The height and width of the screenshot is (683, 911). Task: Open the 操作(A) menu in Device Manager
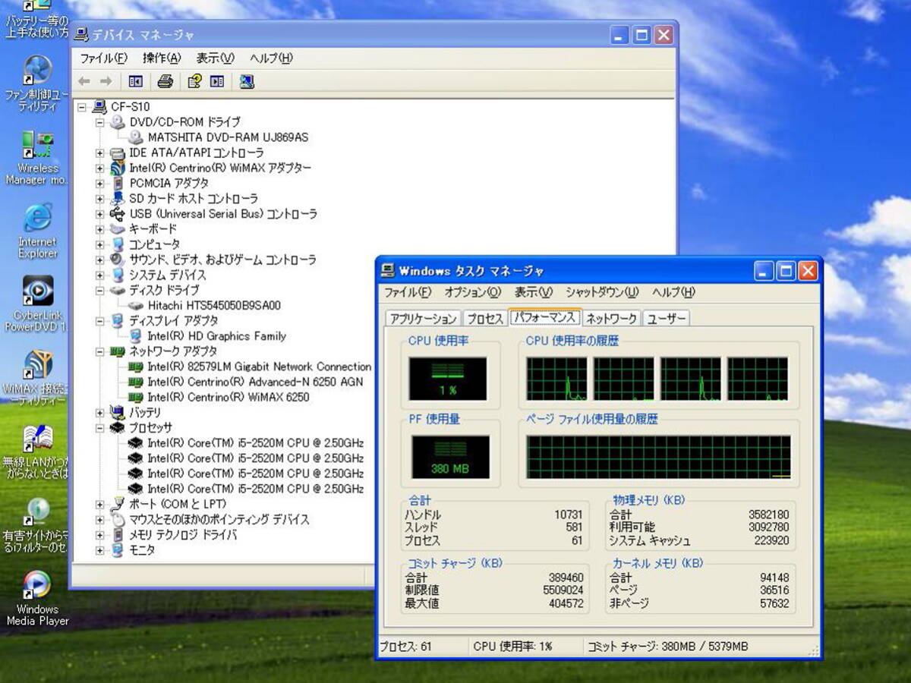point(162,58)
